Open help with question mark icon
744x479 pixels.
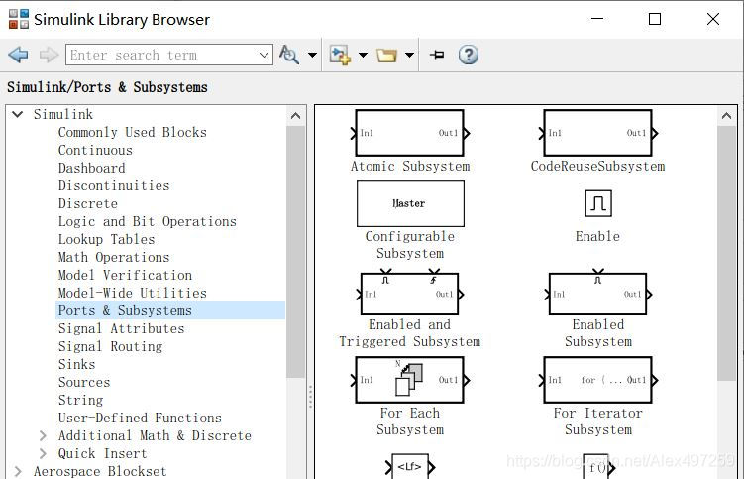[469, 55]
